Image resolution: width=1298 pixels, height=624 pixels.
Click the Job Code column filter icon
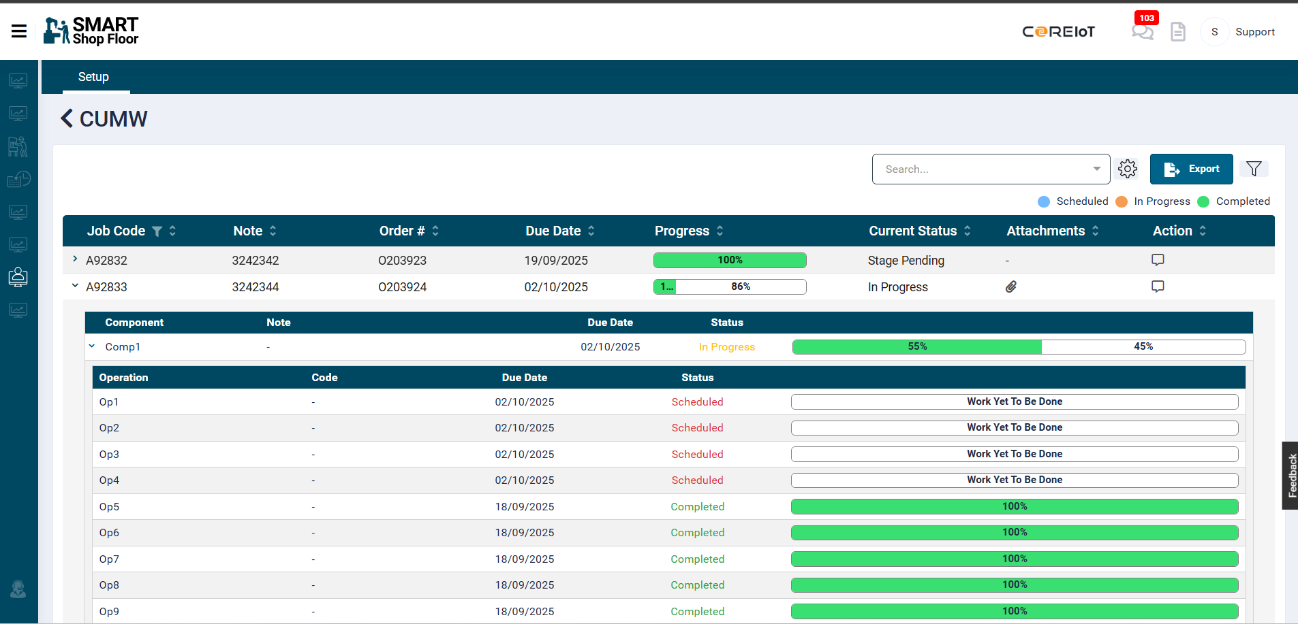point(157,231)
